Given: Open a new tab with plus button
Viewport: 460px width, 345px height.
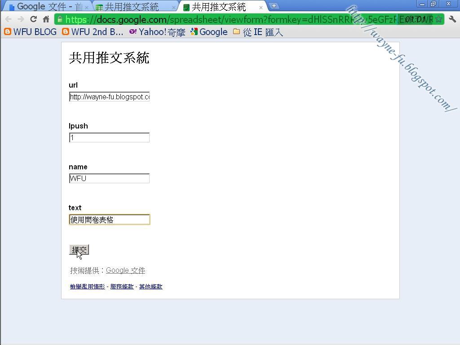Looking at the screenshot, I should pyautogui.click(x=274, y=6).
